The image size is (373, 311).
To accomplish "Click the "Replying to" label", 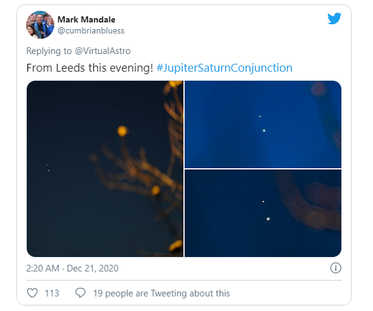I will pos(49,51).
